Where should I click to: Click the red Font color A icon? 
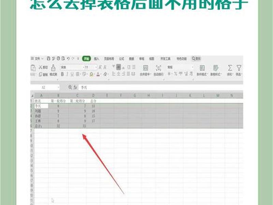(98, 74)
